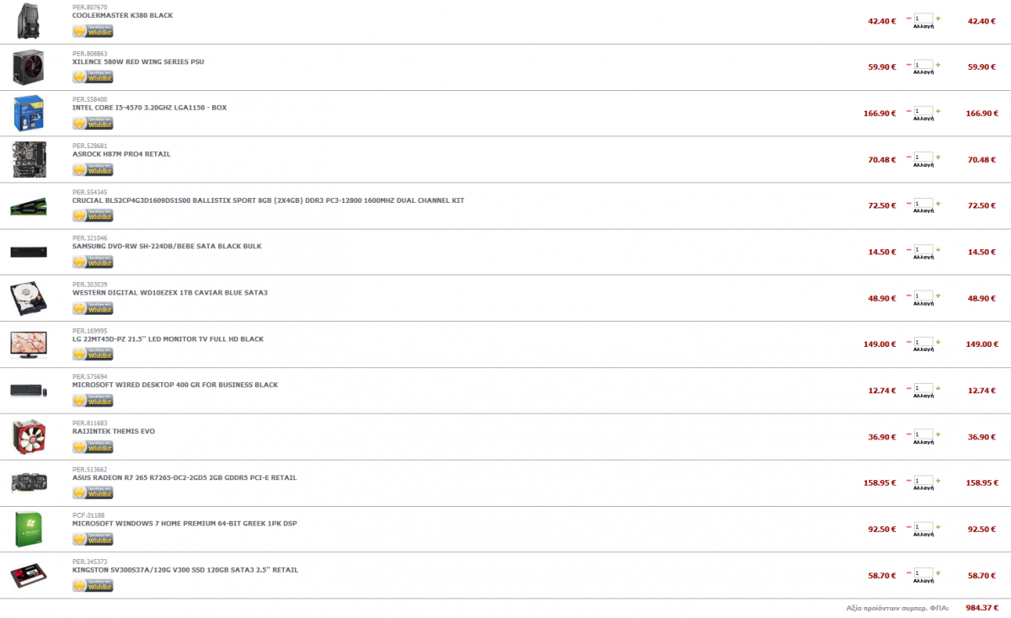The height and width of the screenshot is (618, 1011).
Task: Increase quantity of Windows 7 Home Premium
Action: pos(938,527)
